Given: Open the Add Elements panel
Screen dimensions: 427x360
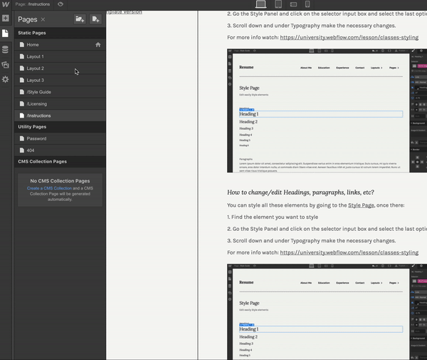Looking at the screenshot, I should coord(6,19).
